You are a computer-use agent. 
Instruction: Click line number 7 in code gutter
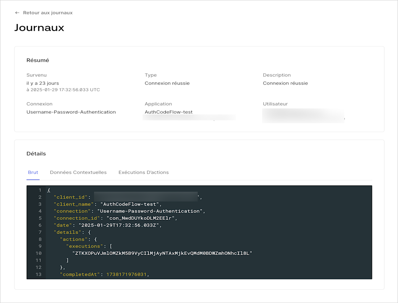tap(40, 232)
